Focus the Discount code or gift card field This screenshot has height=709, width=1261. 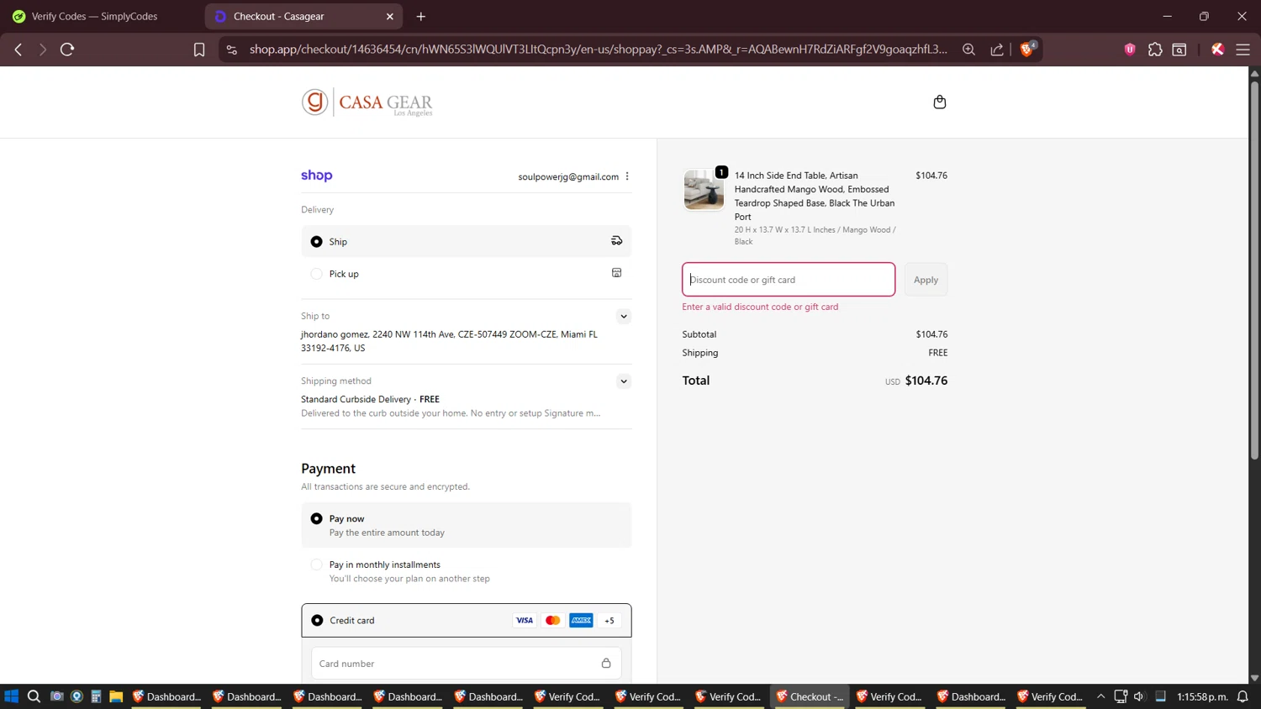[789, 280]
